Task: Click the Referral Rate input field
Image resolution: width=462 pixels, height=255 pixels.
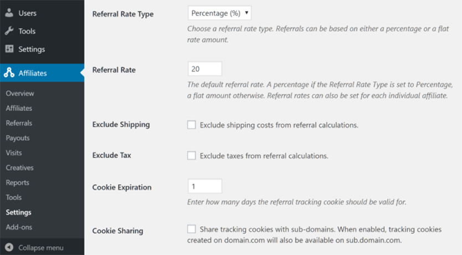Action: tap(205, 69)
